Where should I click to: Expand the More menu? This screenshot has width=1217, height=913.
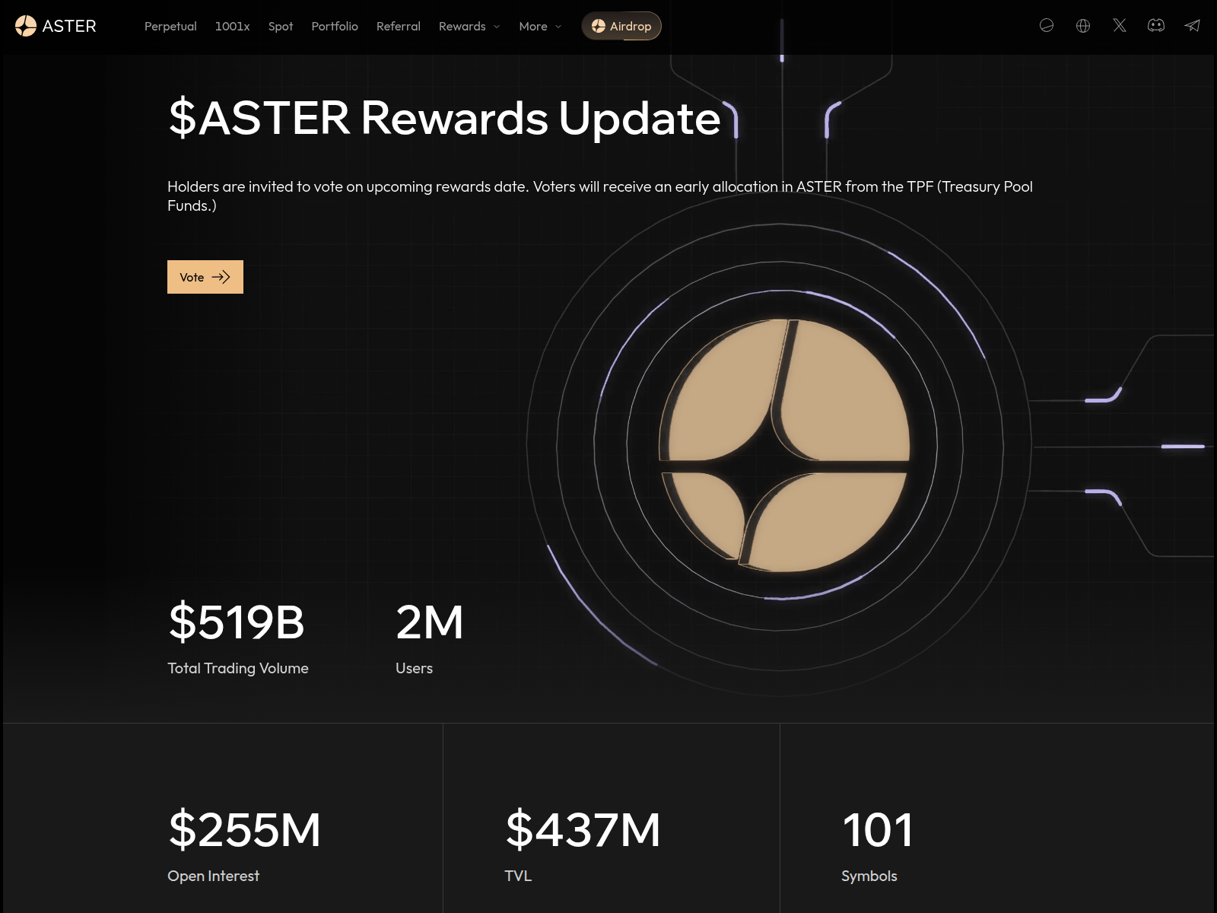tap(539, 26)
